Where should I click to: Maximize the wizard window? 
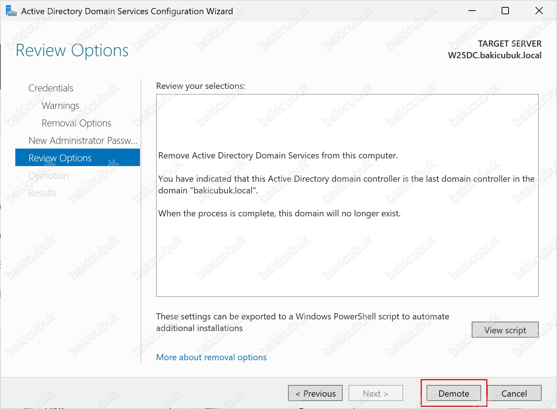click(x=505, y=11)
